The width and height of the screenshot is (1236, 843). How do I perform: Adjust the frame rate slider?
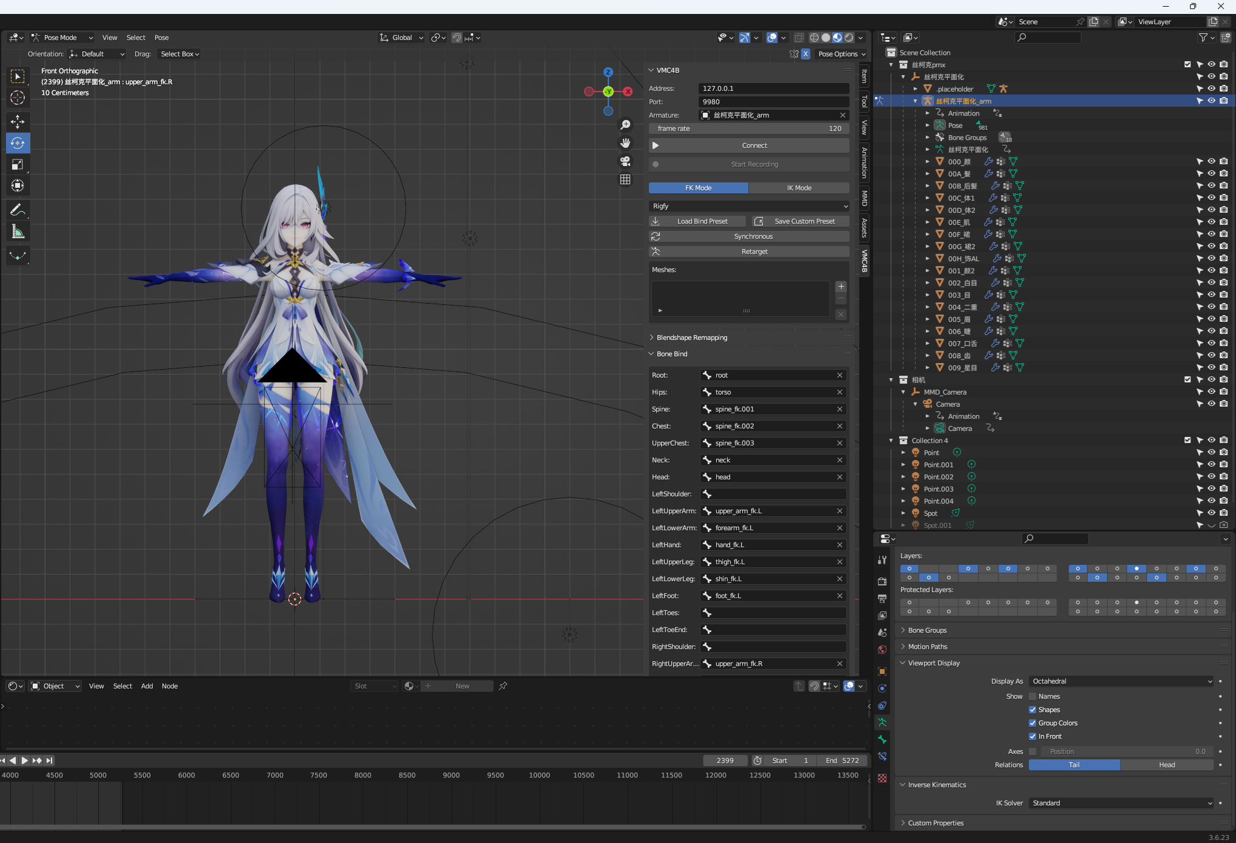click(x=749, y=128)
